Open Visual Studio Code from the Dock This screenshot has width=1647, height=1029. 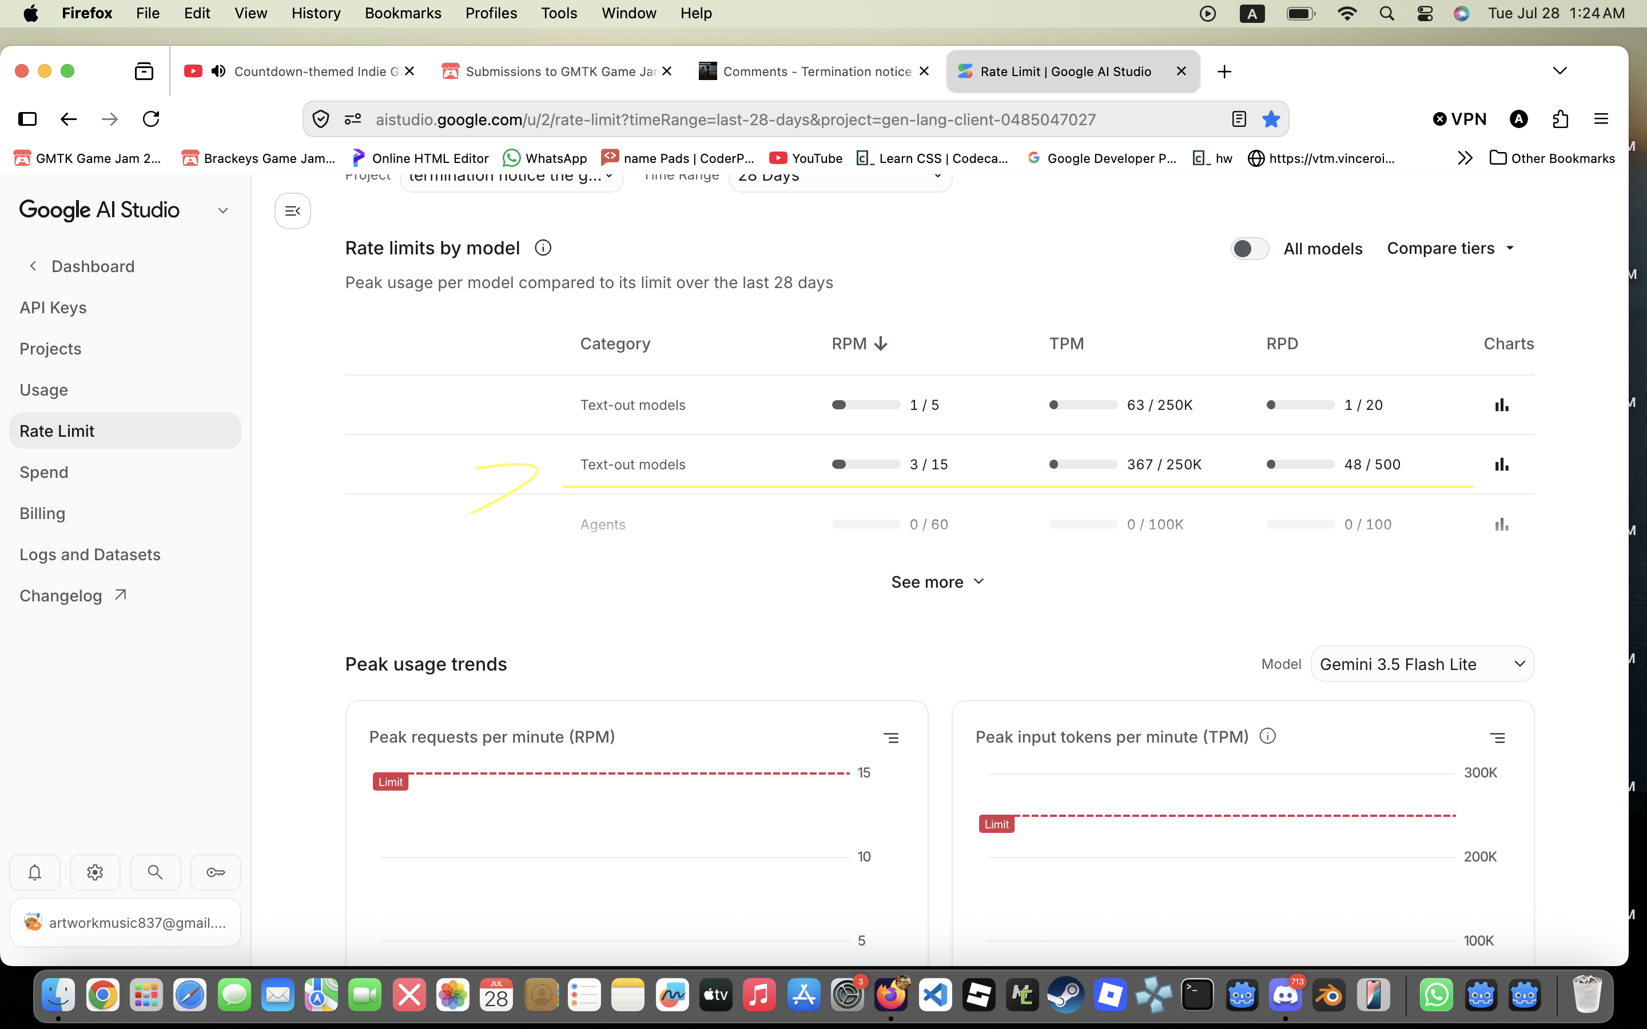(935, 996)
